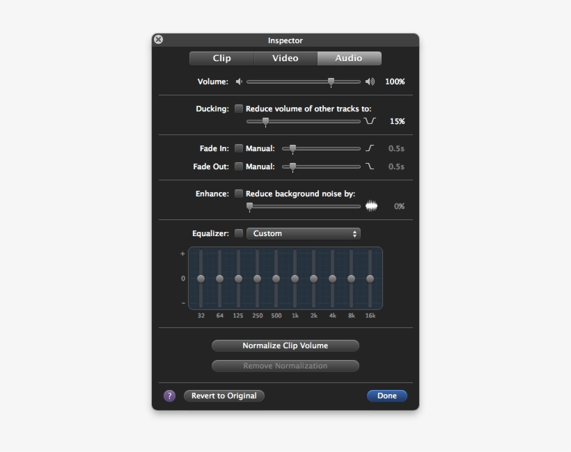Toggle the Equalizer checkbox
The width and height of the screenshot is (571, 452).
coord(239,233)
